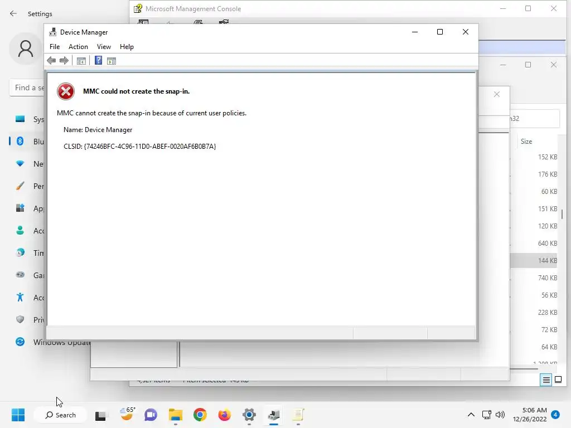Open the File menu in Device Manager
This screenshot has height=428, width=571.
(x=55, y=47)
